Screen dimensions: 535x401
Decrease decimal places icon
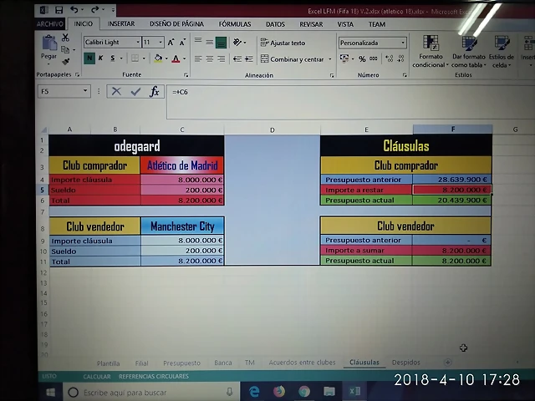(x=401, y=58)
